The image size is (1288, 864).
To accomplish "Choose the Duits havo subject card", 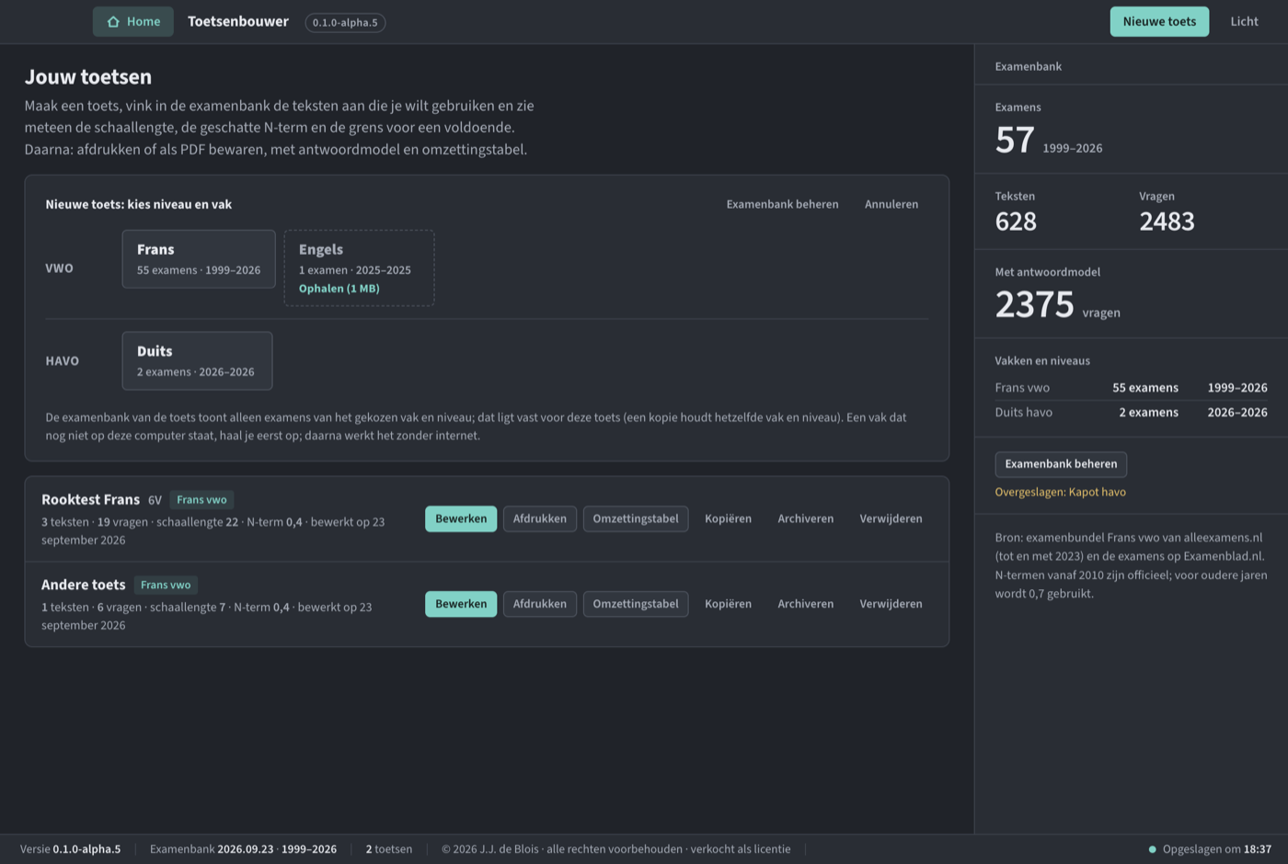I will point(197,360).
